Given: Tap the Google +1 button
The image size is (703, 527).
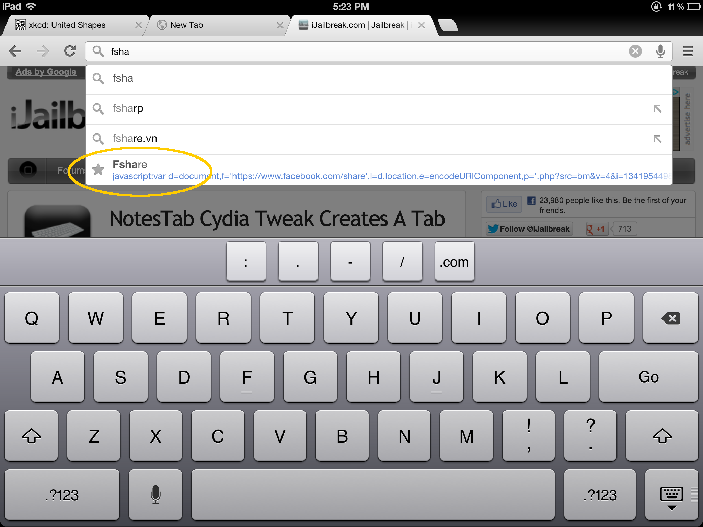Looking at the screenshot, I should pyautogui.click(x=597, y=229).
